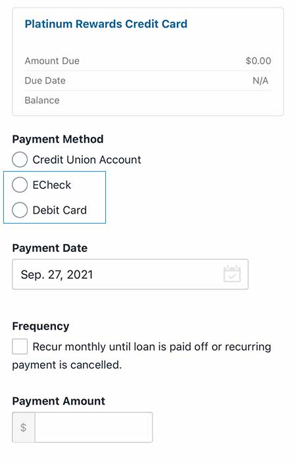This screenshot has width=296, height=463.
Task: Click the N/A due date value
Action: pos(260,81)
